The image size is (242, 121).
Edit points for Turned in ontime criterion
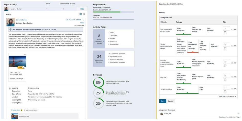click(227, 88)
